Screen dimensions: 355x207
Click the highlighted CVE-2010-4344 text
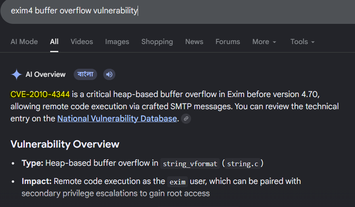pyautogui.click(x=40, y=94)
